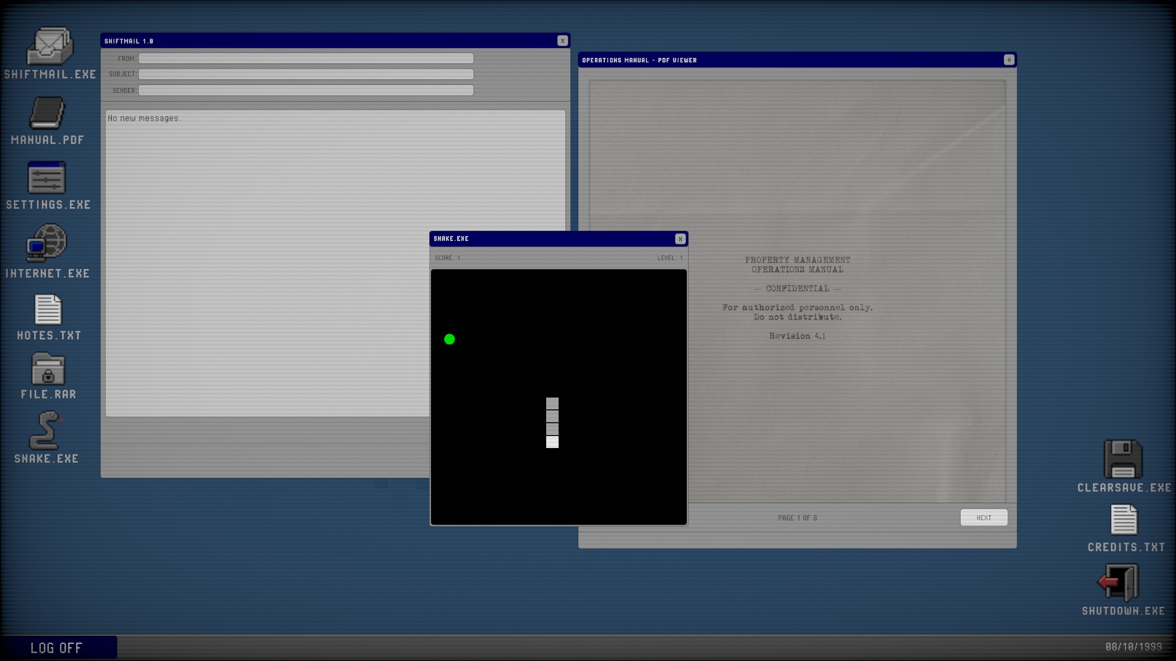The width and height of the screenshot is (1176, 661).
Task: Open INTERNET.EXE globe icon
Action: (x=47, y=243)
